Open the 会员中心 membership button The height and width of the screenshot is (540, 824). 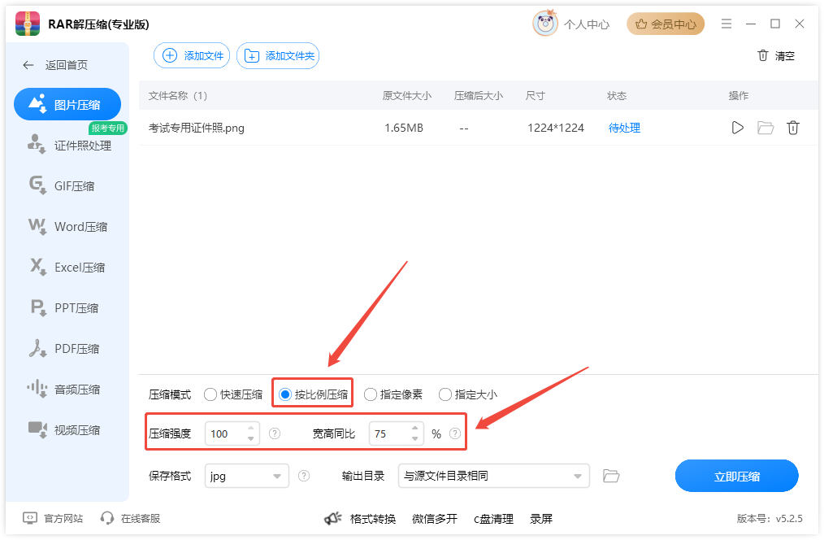pyautogui.click(x=666, y=24)
